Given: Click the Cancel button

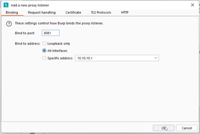Looking at the screenshot, I should point(187,128).
